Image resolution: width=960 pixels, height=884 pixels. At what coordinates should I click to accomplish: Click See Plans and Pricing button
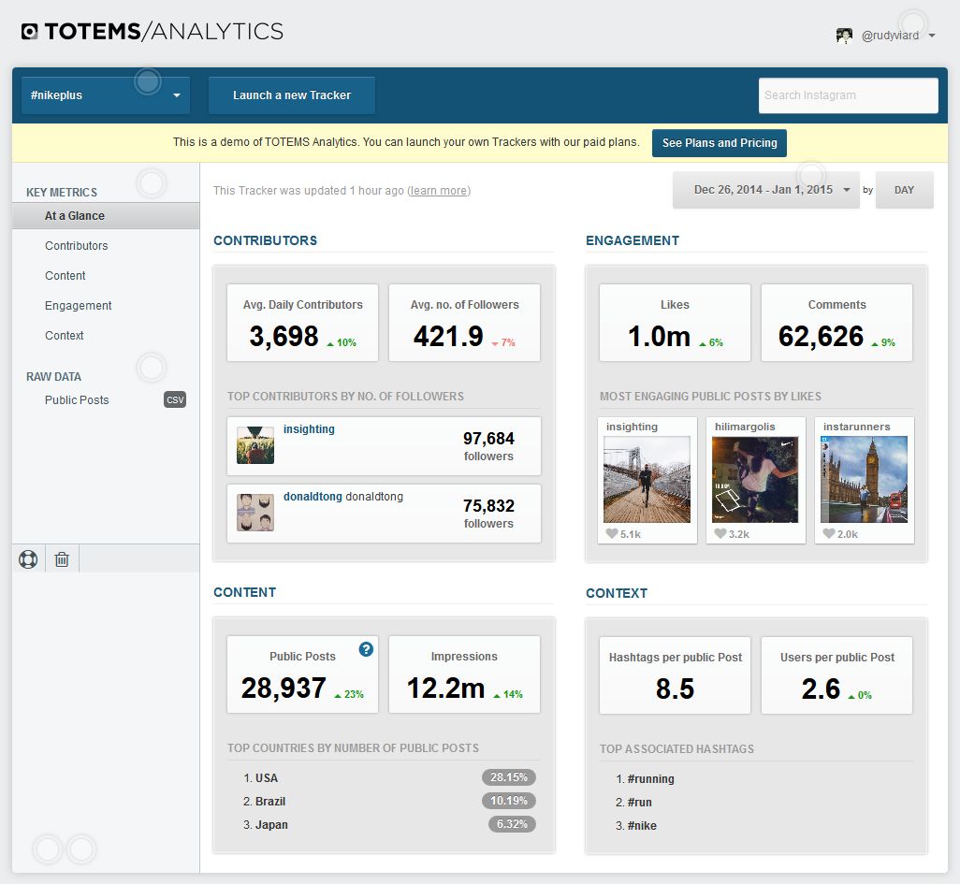click(x=720, y=142)
